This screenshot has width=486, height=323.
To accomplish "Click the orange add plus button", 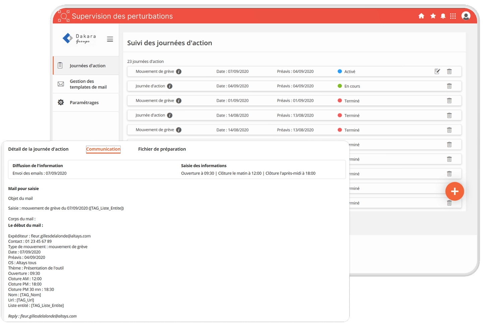I will [x=454, y=191].
